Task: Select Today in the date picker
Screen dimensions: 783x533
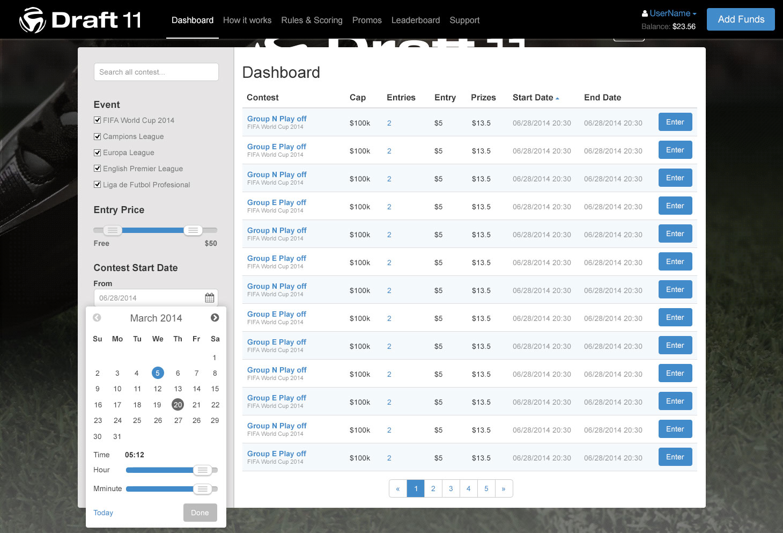Action: (x=104, y=513)
